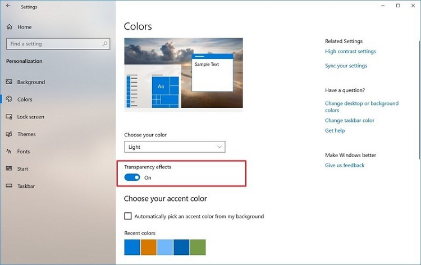Viewport: 421px width, 265px height.
Task: Enable automatically pick an accent color checkbox
Action: pos(128,216)
